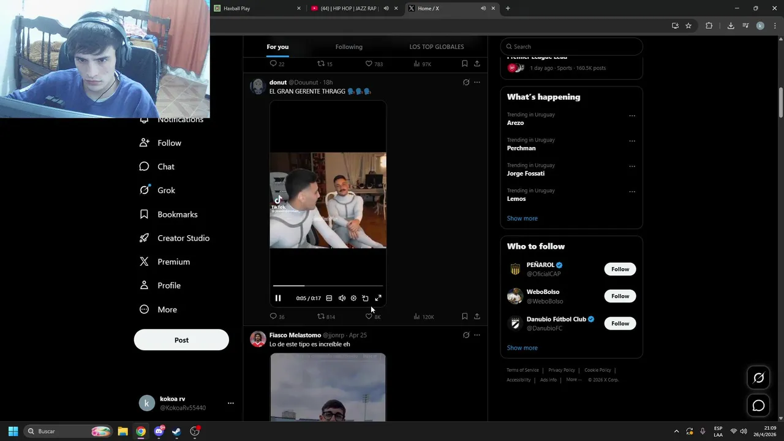Viewport: 784px width, 441px height.
Task: Open LOS TOP GLOBALES tab
Action: (x=437, y=47)
